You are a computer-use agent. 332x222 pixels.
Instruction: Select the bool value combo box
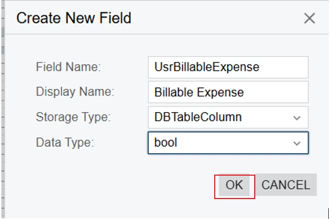pos(221,143)
